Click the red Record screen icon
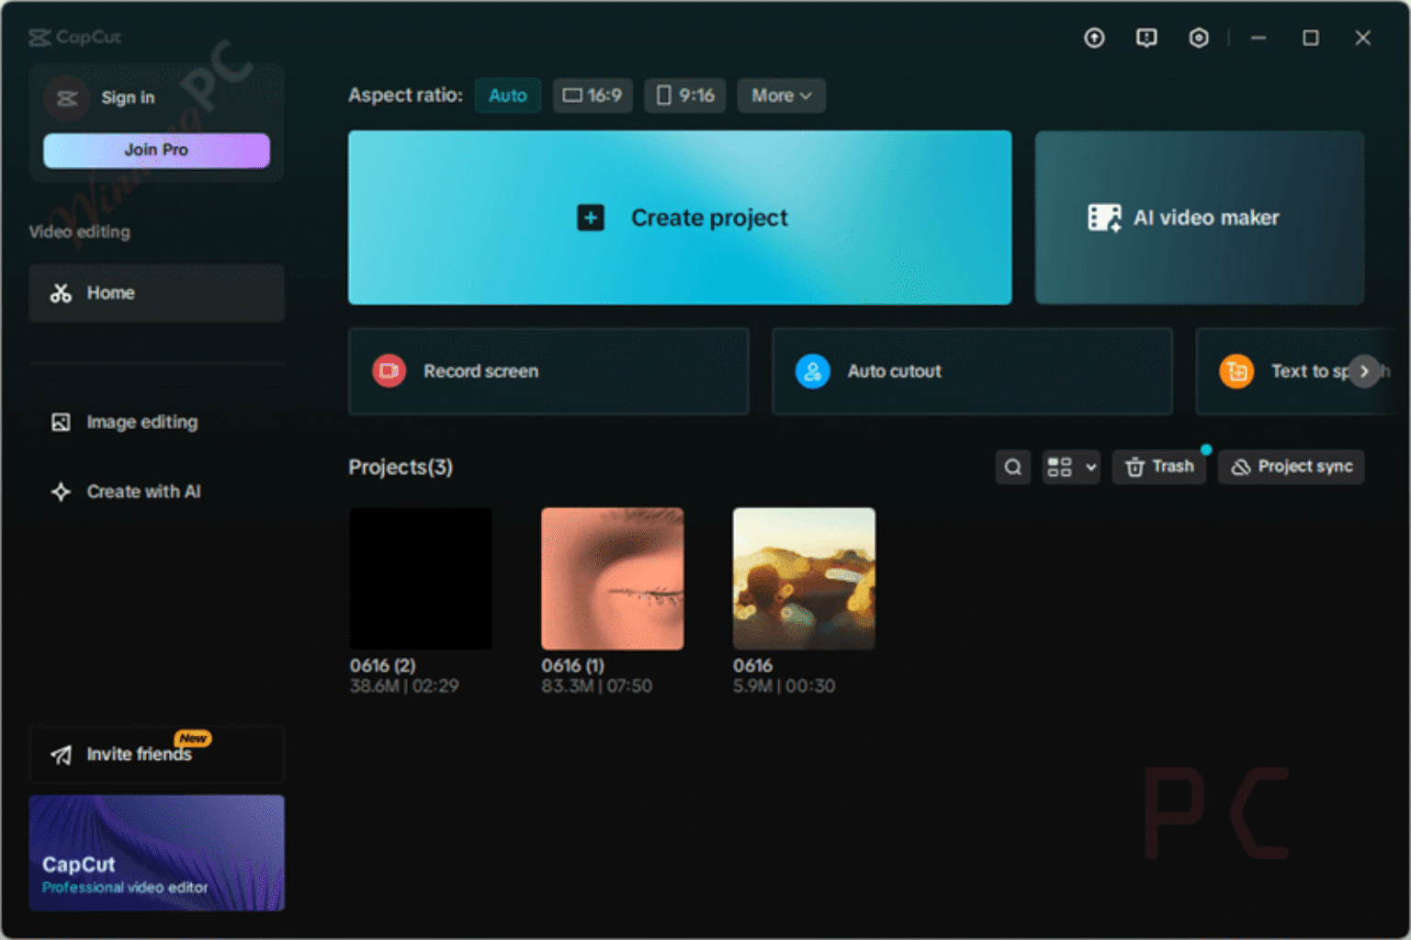The width and height of the screenshot is (1411, 940). (389, 371)
